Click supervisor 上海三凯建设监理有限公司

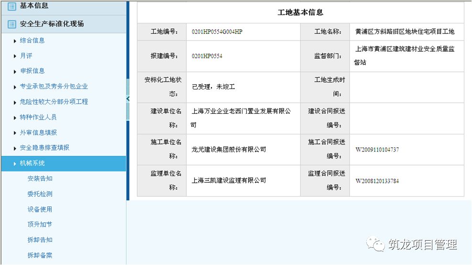[229, 180]
